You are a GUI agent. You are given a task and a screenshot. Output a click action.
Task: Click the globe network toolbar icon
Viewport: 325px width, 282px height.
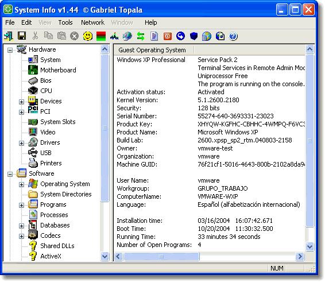127,36
